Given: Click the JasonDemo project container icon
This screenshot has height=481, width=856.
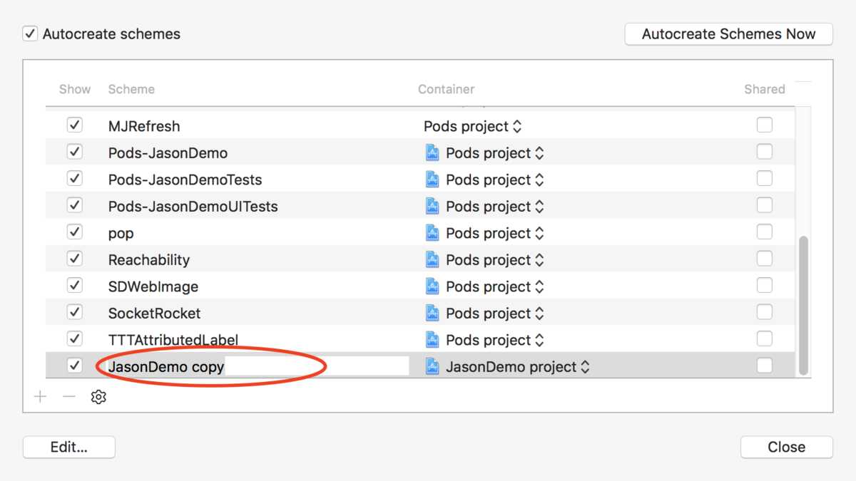Looking at the screenshot, I should pyautogui.click(x=432, y=366).
